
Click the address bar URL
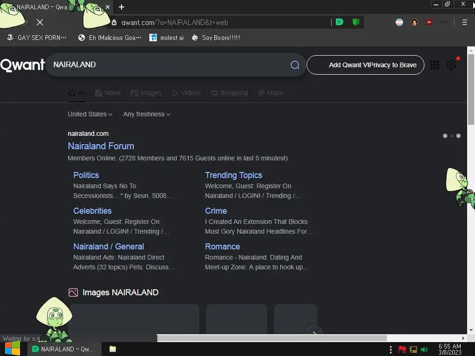click(175, 22)
